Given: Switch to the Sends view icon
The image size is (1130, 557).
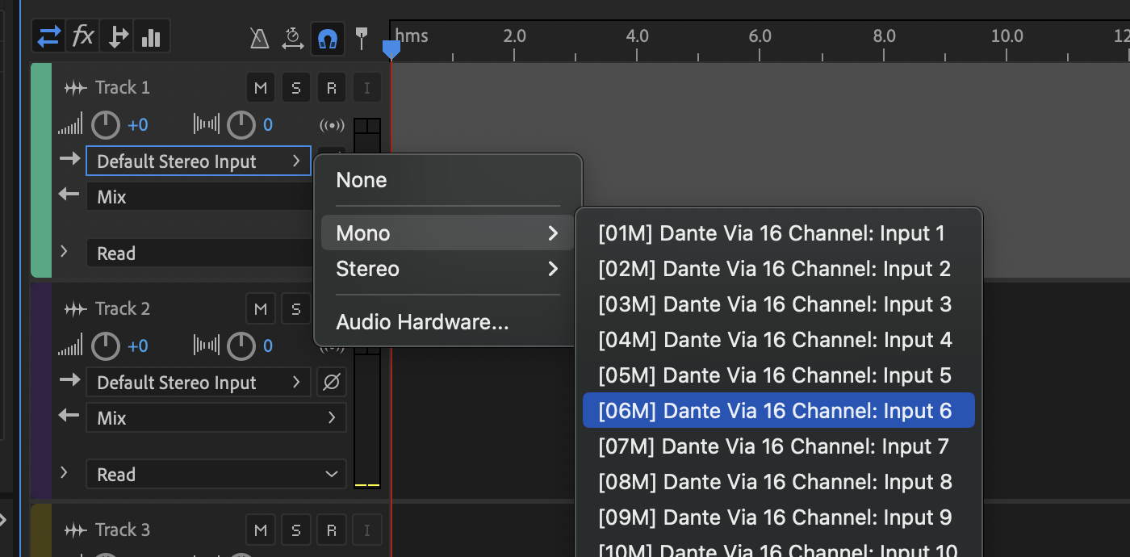Looking at the screenshot, I should (118, 37).
